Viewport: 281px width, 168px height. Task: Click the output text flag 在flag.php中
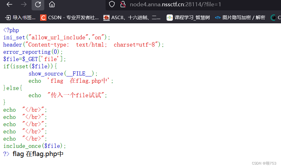click(38, 154)
